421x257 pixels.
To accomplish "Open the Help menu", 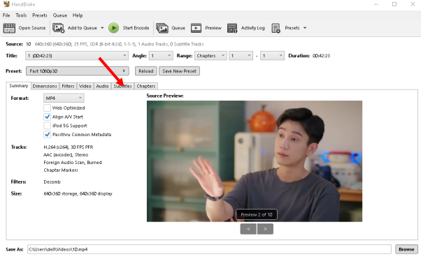I will coord(78,15).
